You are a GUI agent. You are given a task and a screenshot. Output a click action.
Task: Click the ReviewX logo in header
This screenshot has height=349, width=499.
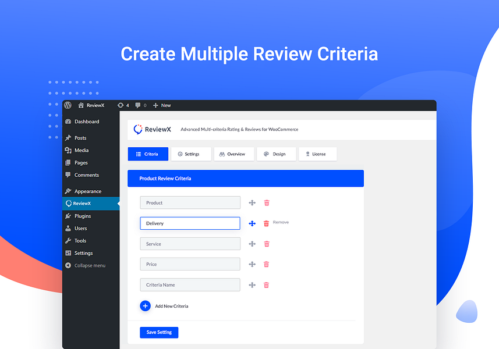point(152,129)
